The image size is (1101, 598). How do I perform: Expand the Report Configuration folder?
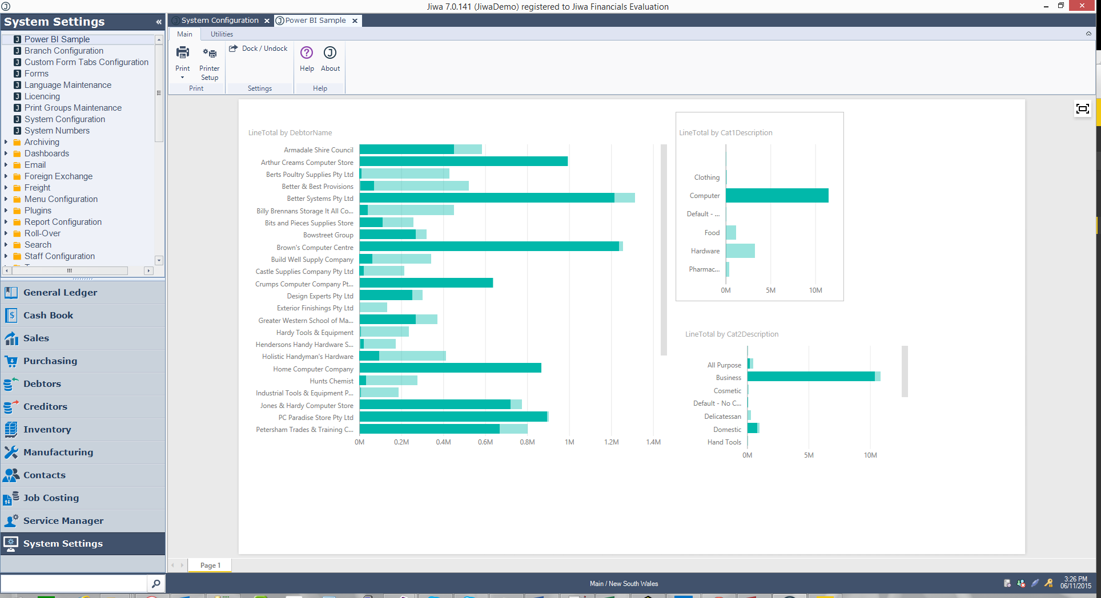[6, 222]
